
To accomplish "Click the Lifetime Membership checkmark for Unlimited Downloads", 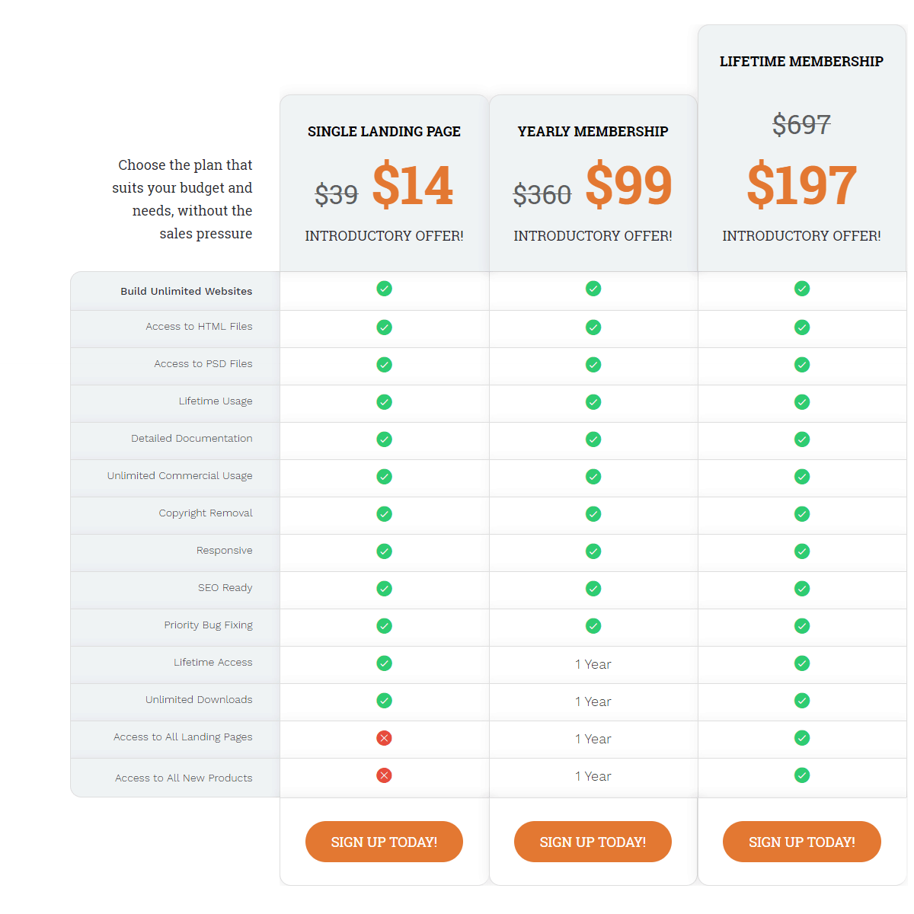I will 801,700.
